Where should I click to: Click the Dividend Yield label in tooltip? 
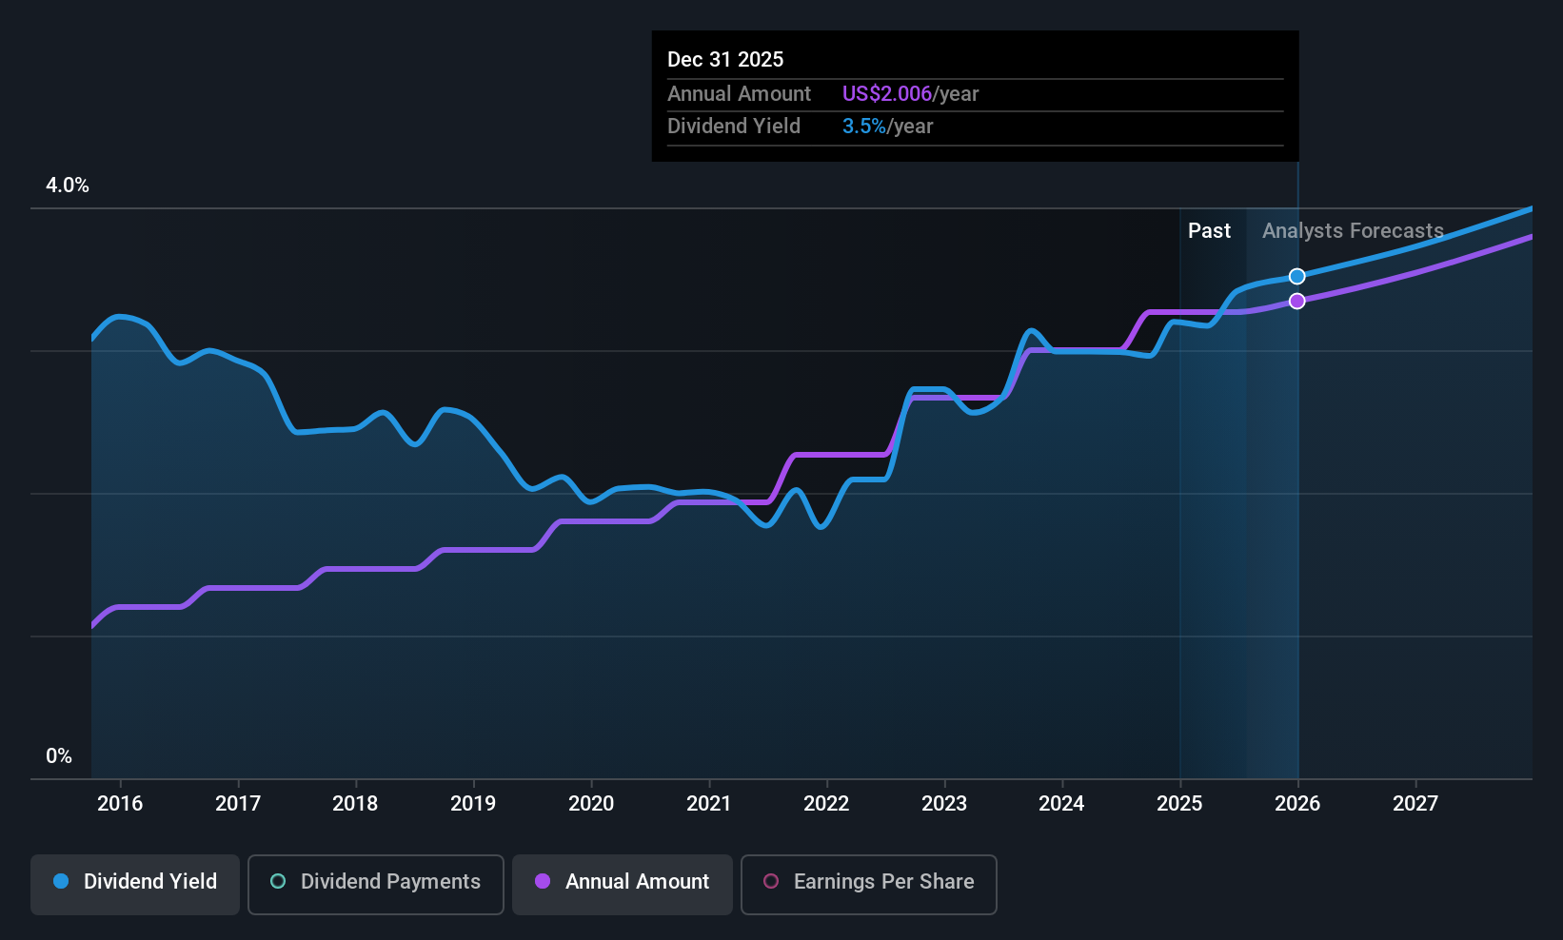pyautogui.click(x=734, y=127)
